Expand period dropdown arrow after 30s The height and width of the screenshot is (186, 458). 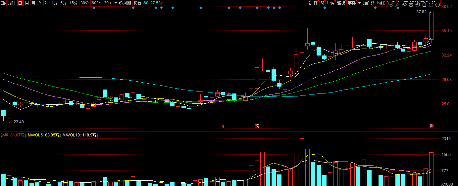click(x=115, y=3)
